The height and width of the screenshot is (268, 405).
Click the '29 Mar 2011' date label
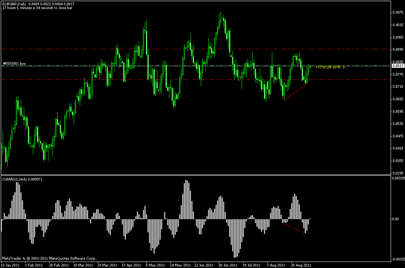107,265
